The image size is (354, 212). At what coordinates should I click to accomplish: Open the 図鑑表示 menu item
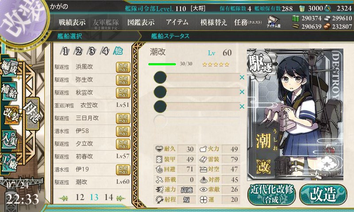pos(141,22)
